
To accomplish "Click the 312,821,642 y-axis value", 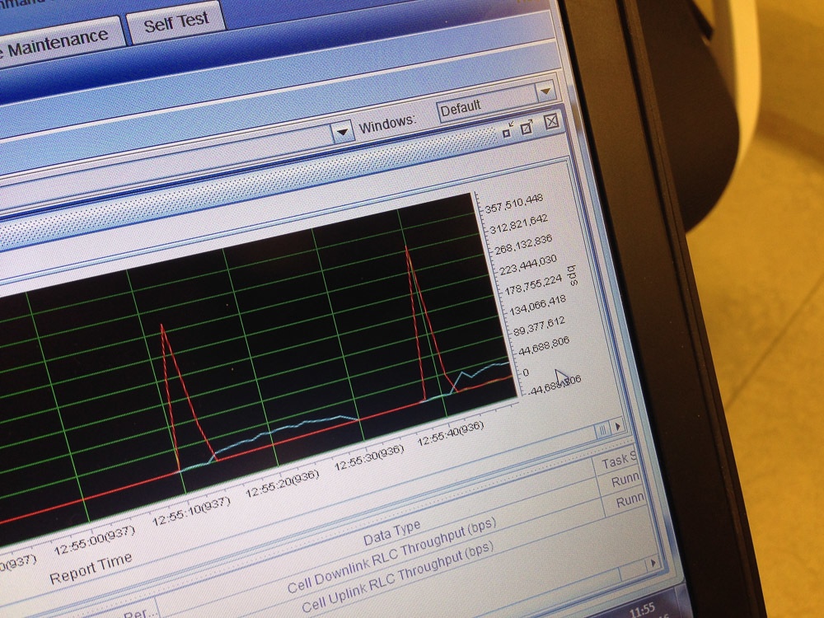I will (518, 223).
